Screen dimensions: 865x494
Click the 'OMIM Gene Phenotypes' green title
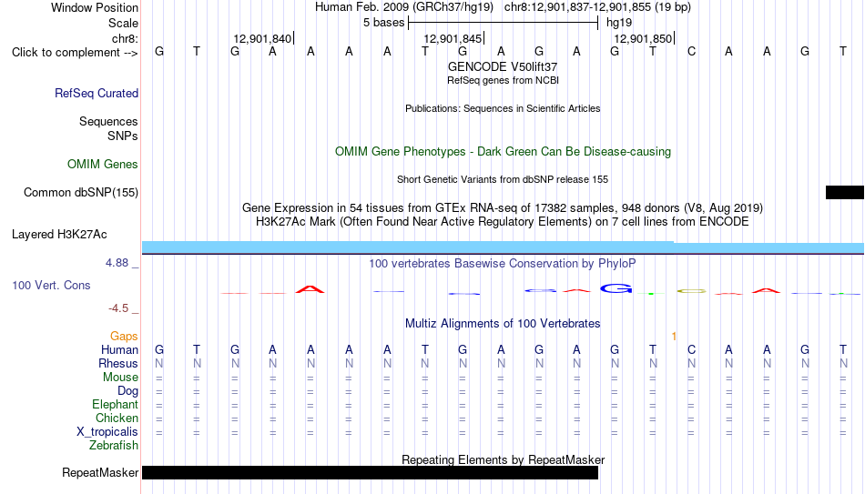503,152
